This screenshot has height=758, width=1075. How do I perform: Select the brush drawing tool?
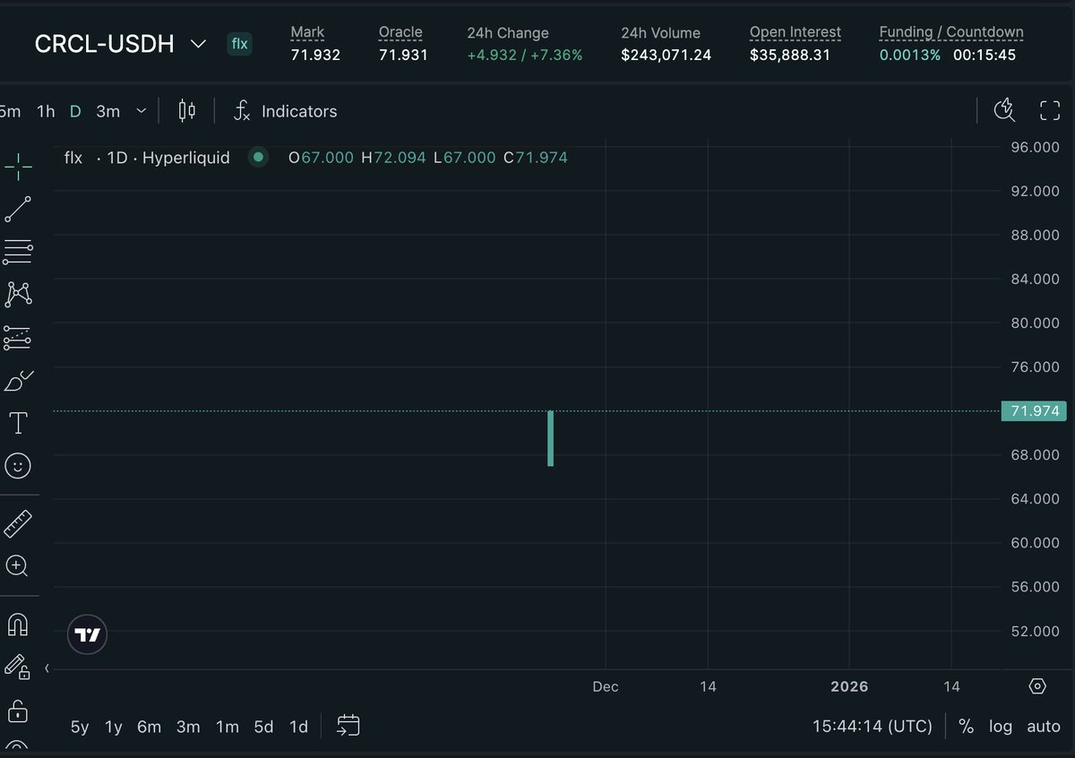pyautogui.click(x=18, y=381)
